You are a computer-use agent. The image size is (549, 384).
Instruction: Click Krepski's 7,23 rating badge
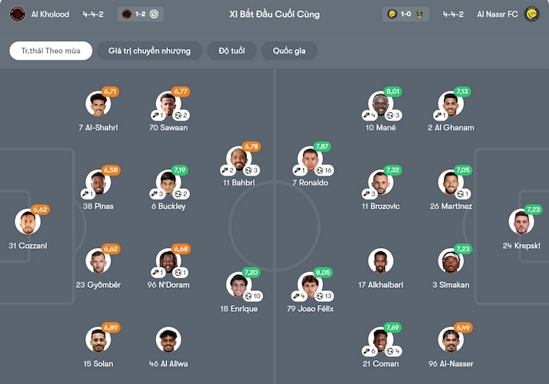point(533,209)
